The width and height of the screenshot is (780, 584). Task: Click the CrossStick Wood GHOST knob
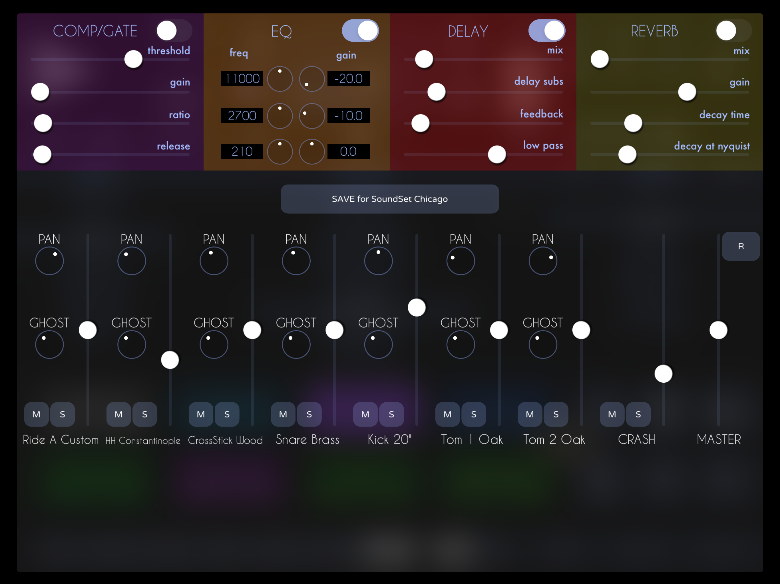coord(214,344)
